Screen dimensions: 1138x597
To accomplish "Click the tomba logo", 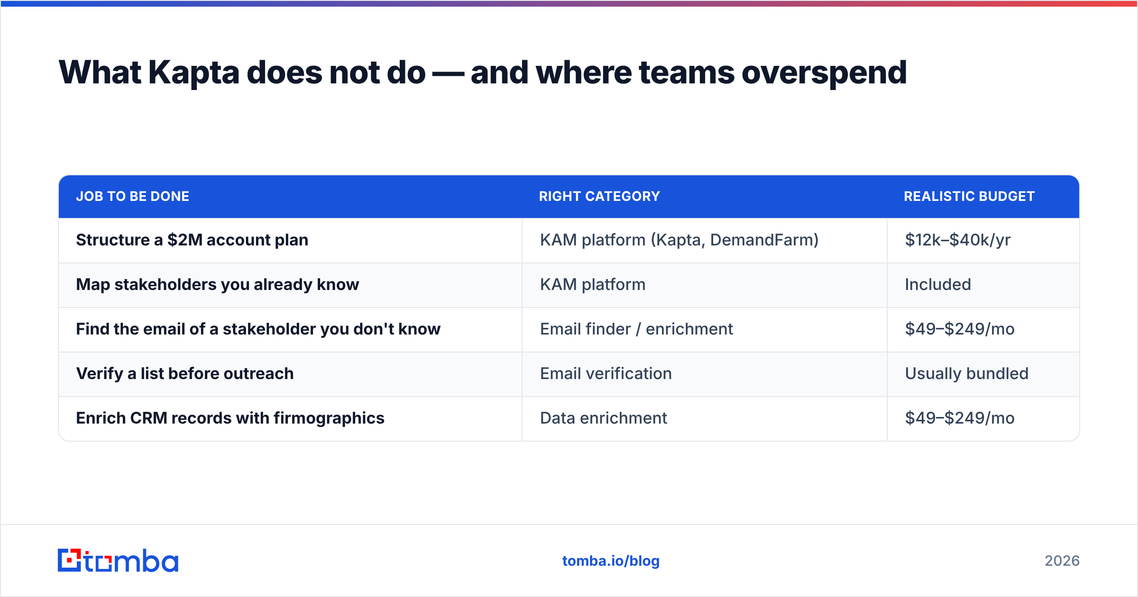I will pyautogui.click(x=118, y=561).
